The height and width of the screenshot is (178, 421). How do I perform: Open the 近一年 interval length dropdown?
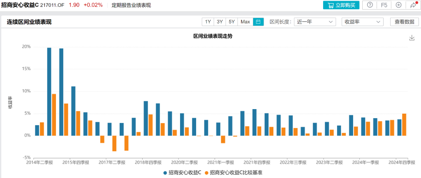click(x=315, y=22)
